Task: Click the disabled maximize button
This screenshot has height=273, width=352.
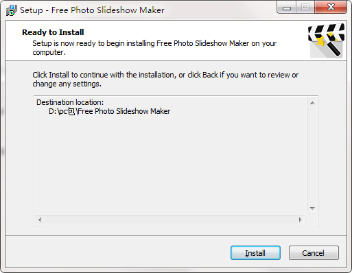Action: [305, 8]
